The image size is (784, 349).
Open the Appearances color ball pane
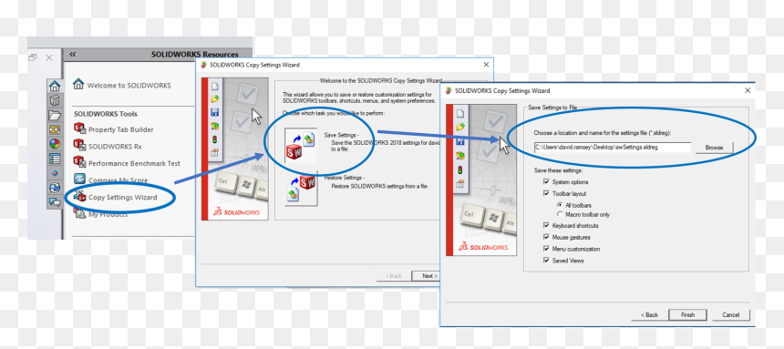pyautogui.click(x=55, y=144)
